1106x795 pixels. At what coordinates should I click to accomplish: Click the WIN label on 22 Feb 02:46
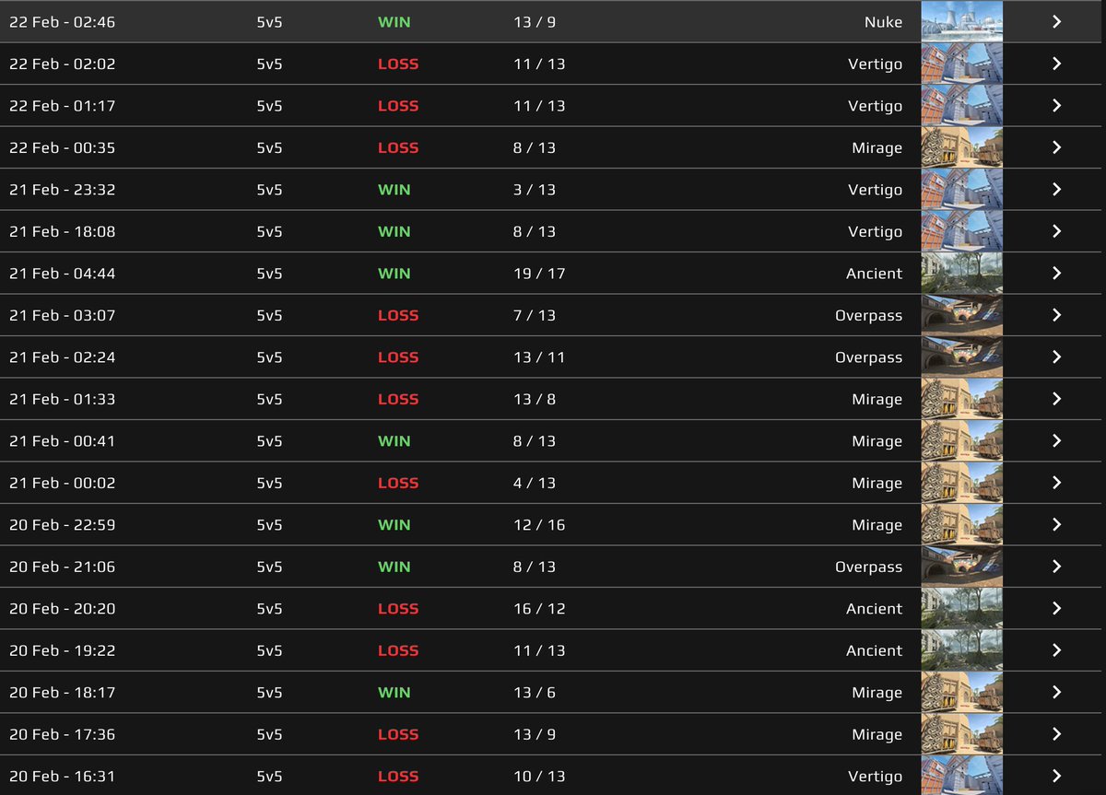394,22
